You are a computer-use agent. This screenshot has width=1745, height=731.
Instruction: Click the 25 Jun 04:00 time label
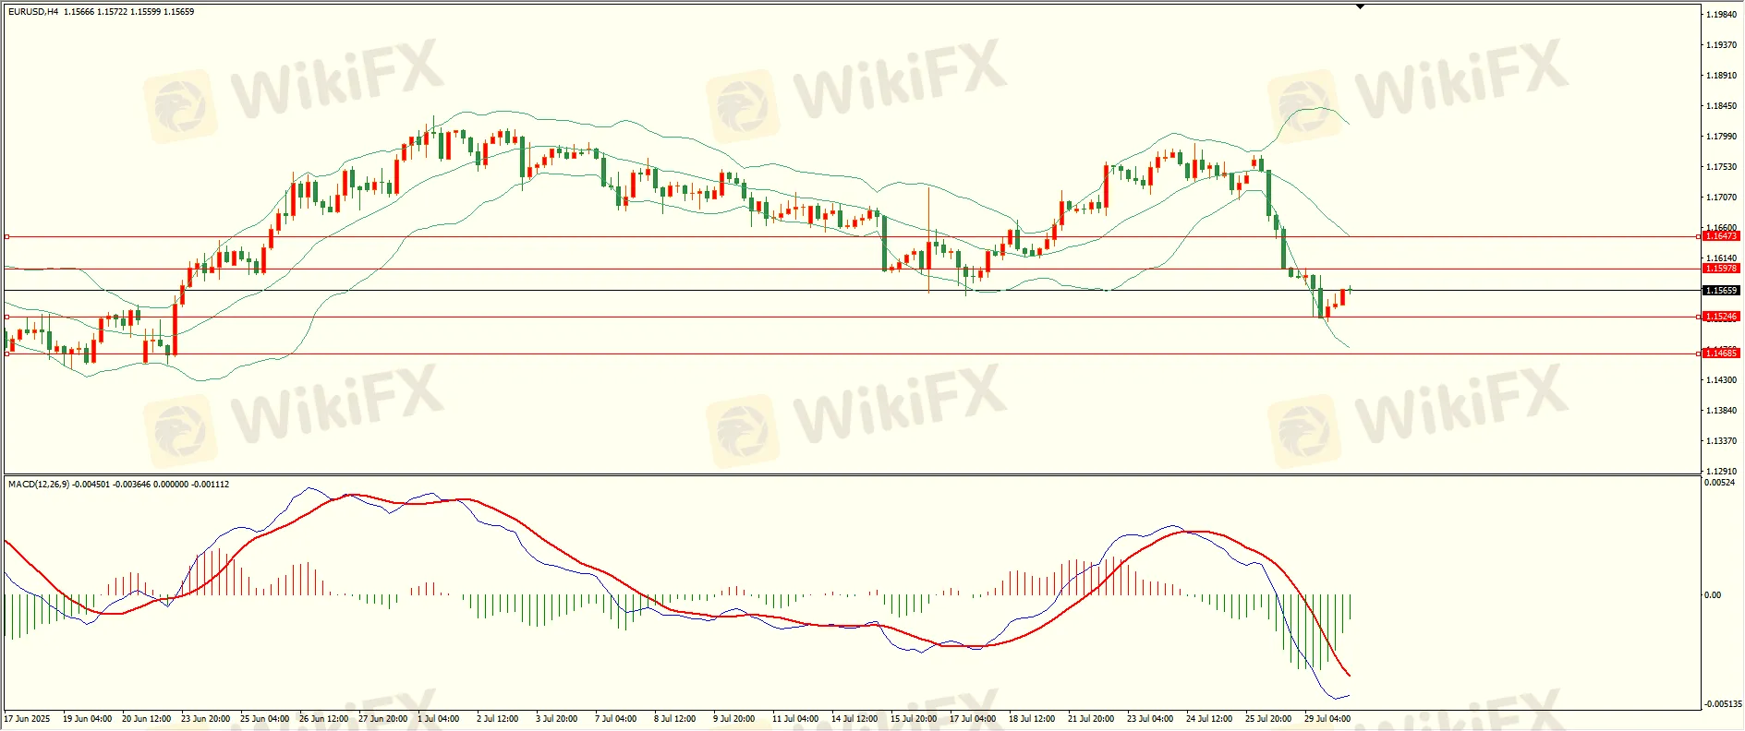tap(265, 719)
